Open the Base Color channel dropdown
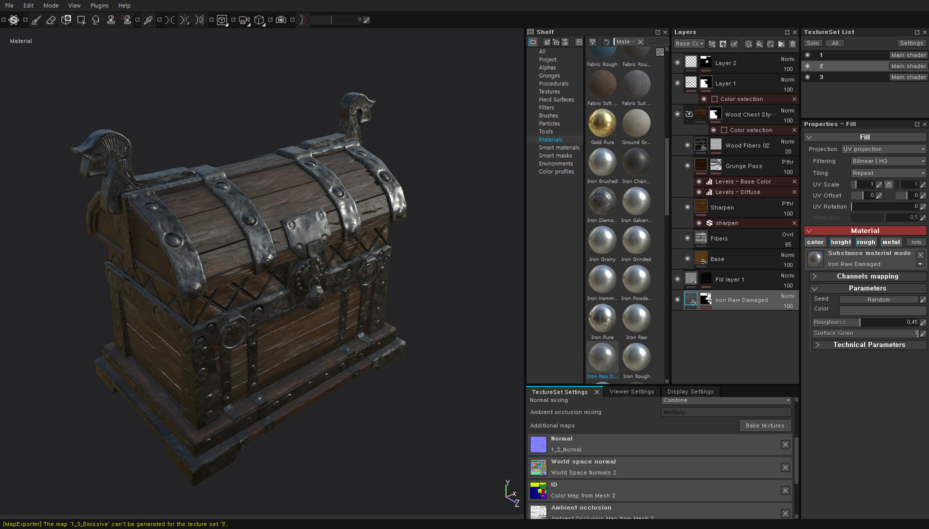This screenshot has height=529, width=929. point(688,43)
